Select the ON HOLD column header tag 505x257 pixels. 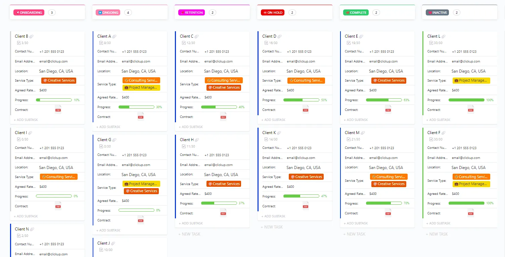(x=273, y=12)
